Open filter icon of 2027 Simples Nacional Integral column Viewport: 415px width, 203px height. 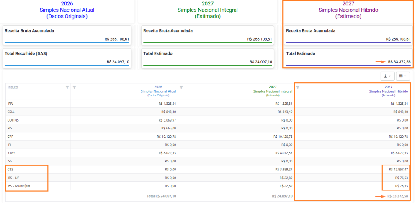pyautogui.click(x=181, y=87)
